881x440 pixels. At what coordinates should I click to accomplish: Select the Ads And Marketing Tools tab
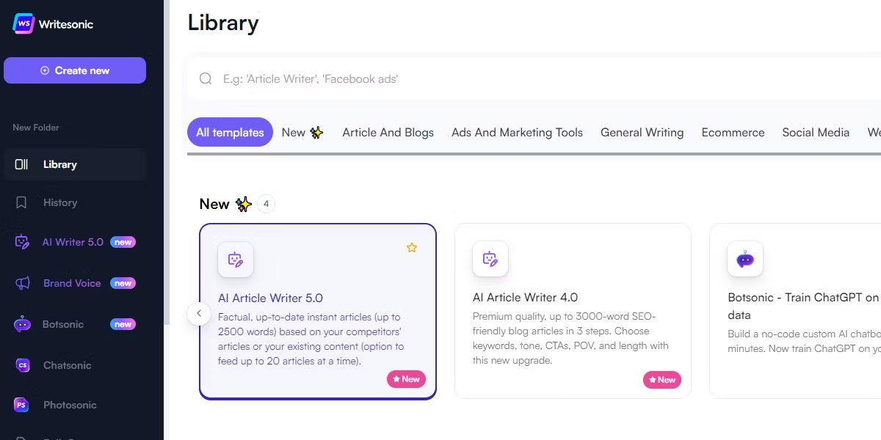[x=517, y=133]
